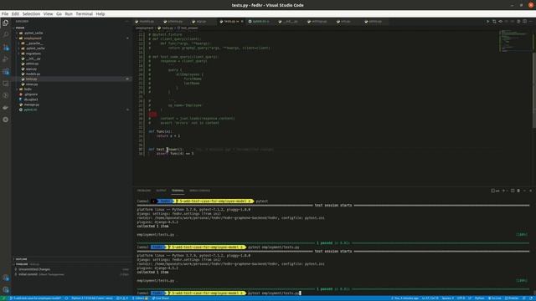Screen dimensions: 536x301
Task: Click editor vertical scrollbar
Action: pyautogui.click(x=534, y=90)
